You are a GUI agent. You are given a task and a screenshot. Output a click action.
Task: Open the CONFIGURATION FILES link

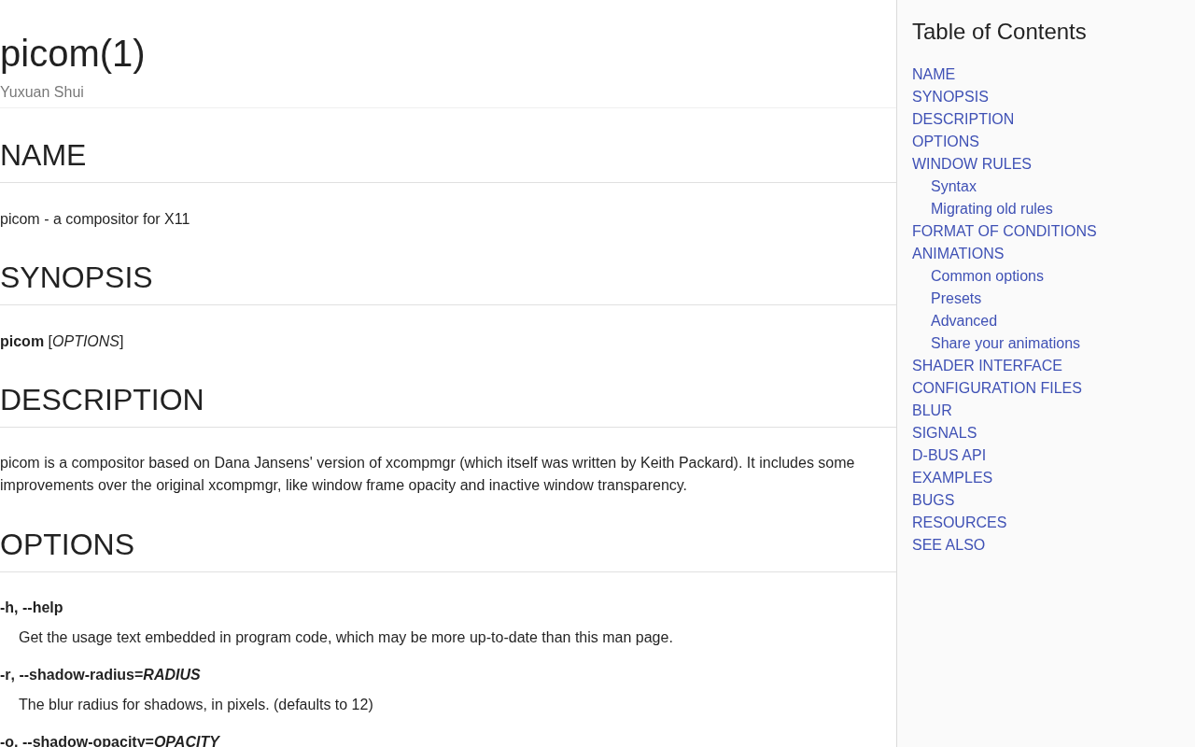(x=996, y=388)
